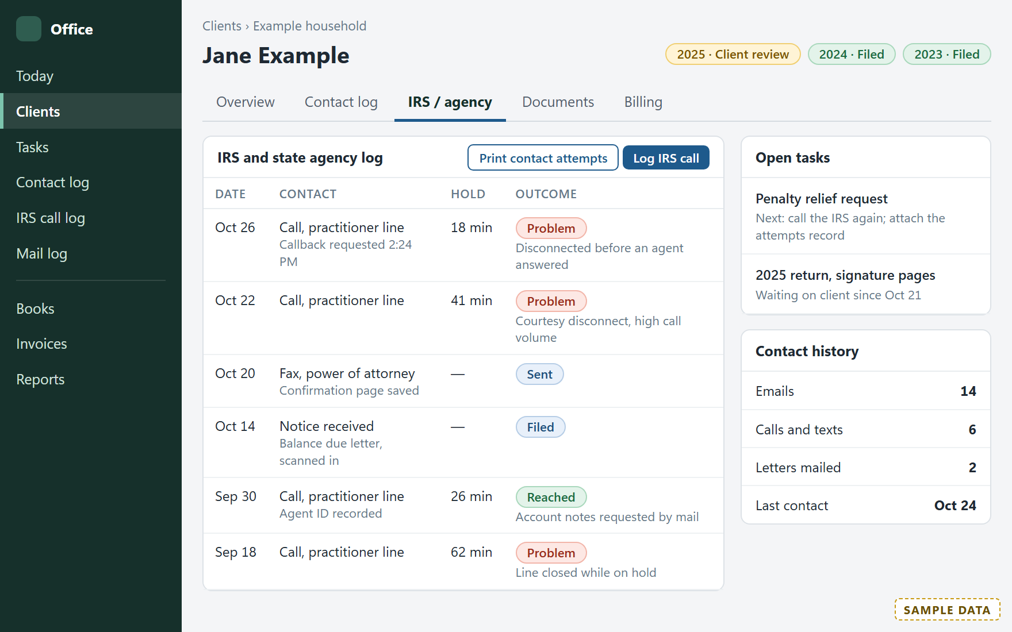Click the Problem badge for Oct 26
The height and width of the screenshot is (632, 1012).
click(x=551, y=228)
